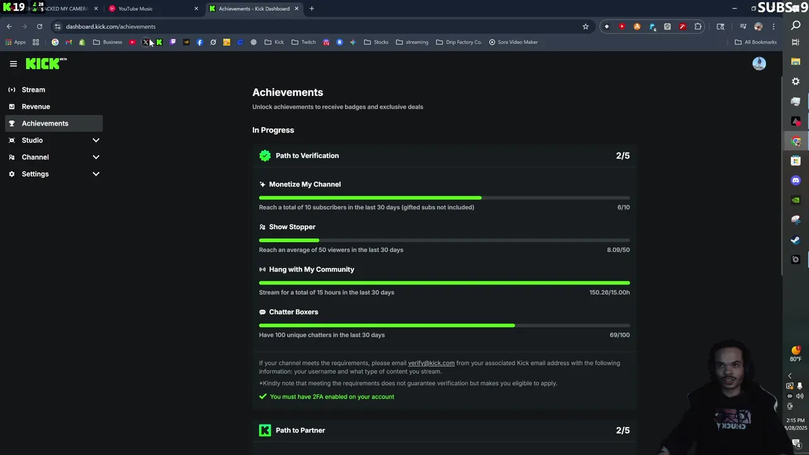
Task: Close the YouTube Music tab
Action: tap(196, 9)
